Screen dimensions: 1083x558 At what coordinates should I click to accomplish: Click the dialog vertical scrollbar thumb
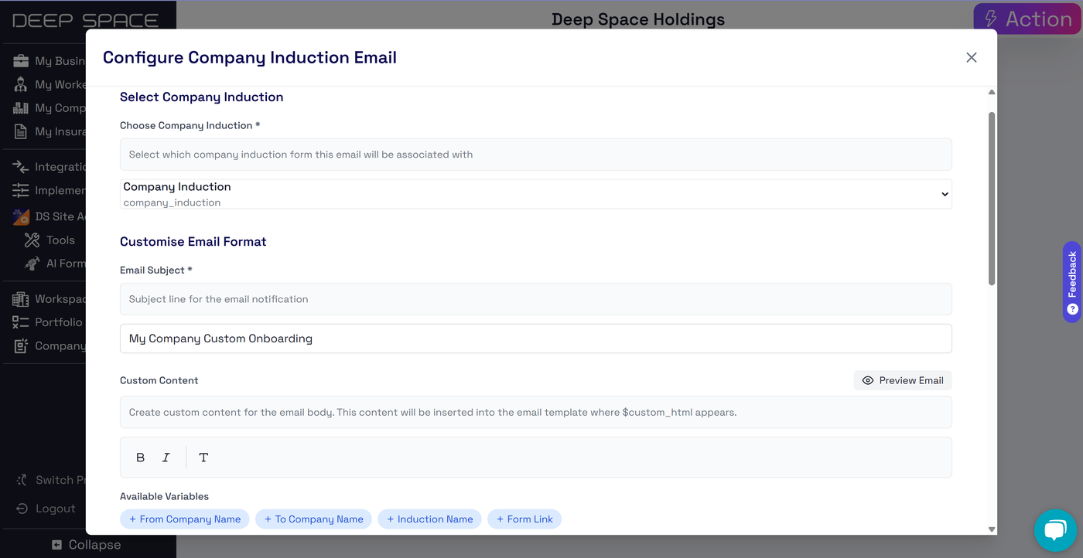tap(992, 199)
